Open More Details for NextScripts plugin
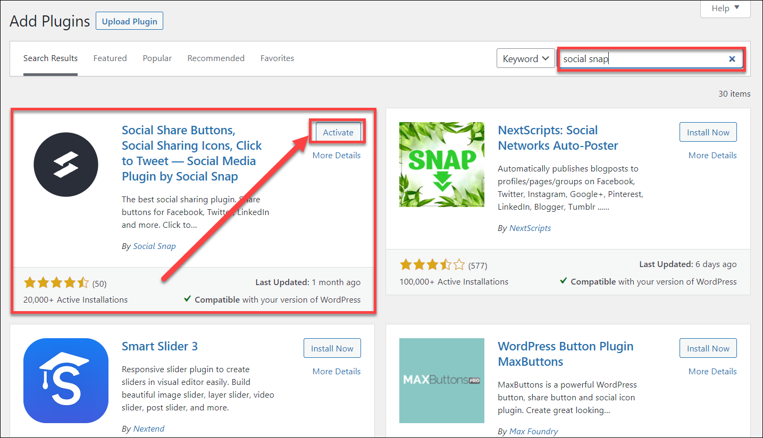The height and width of the screenshot is (438, 763). click(712, 155)
